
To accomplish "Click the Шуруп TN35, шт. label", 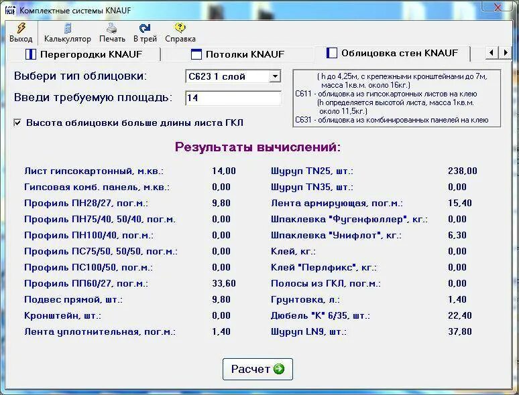I will 312,187.
